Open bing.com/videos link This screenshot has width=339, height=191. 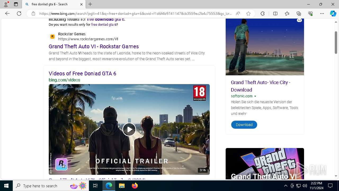coord(64,80)
